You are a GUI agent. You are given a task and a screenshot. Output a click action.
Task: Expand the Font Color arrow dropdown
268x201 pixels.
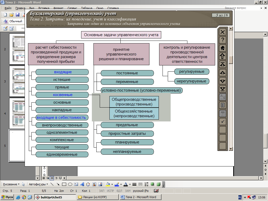pyautogui.click(x=130, y=184)
